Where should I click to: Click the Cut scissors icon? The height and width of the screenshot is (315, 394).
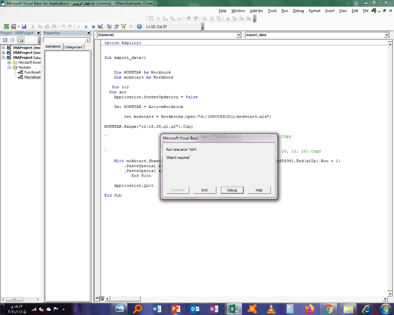coord(33,26)
